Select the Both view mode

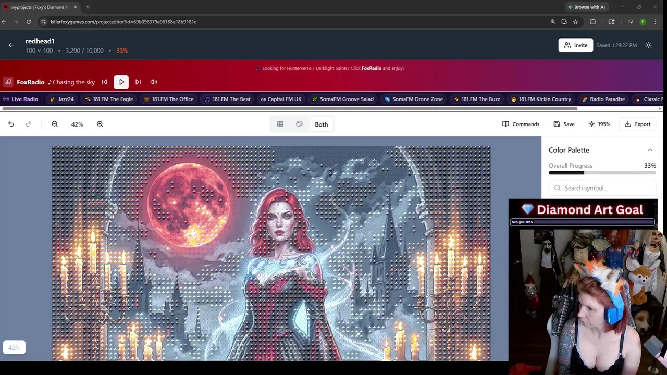(x=322, y=124)
